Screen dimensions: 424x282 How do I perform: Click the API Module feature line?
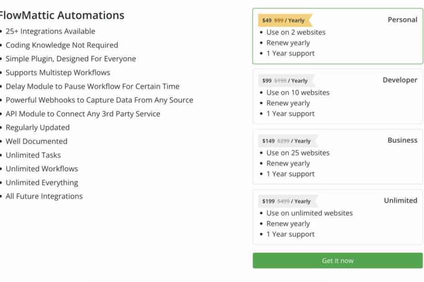click(x=83, y=114)
